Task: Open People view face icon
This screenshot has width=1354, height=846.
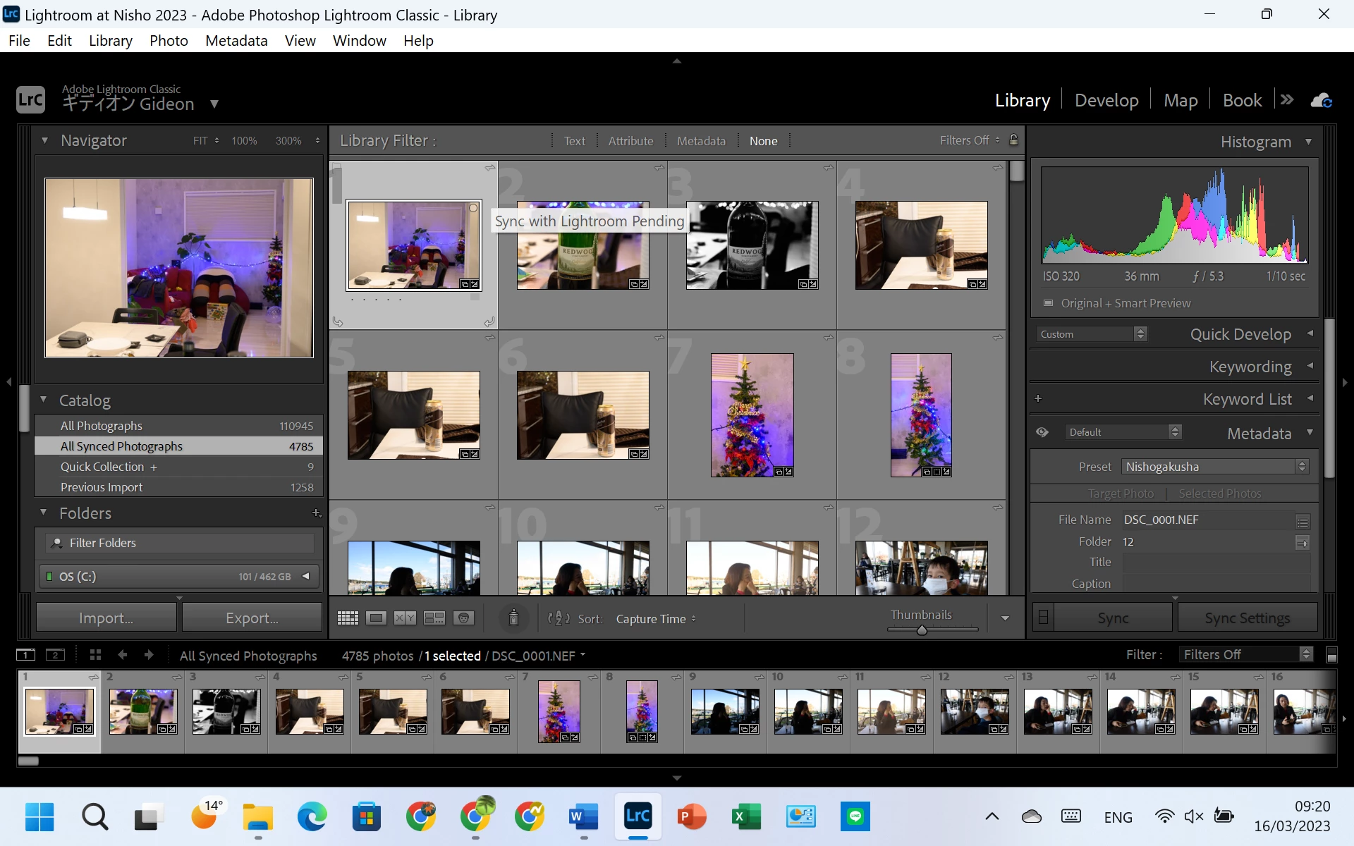Action: tap(463, 618)
